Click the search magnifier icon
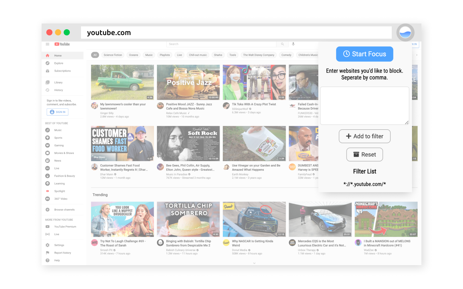Image resolution: width=463 pixels, height=289 pixels. [283, 44]
